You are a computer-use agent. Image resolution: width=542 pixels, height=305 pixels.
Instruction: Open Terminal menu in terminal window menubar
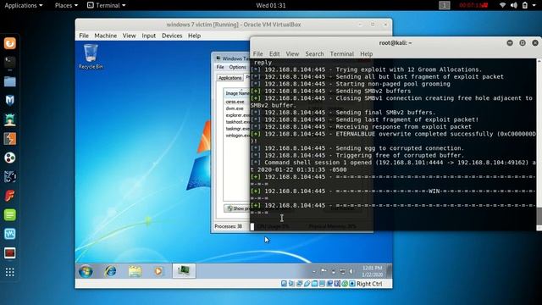(x=342, y=53)
